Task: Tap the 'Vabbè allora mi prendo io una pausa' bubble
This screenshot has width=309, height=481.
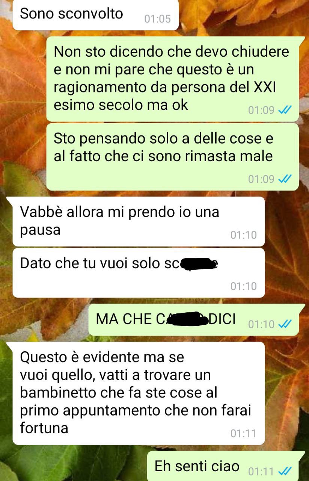Action: tap(139, 222)
